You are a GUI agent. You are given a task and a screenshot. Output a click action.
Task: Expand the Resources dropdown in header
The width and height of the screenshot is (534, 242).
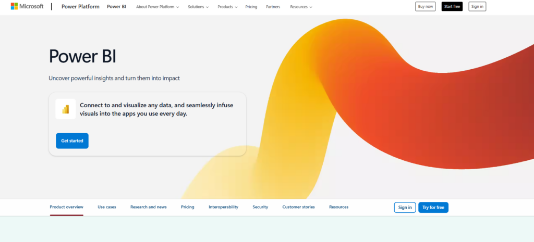pos(301,7)
